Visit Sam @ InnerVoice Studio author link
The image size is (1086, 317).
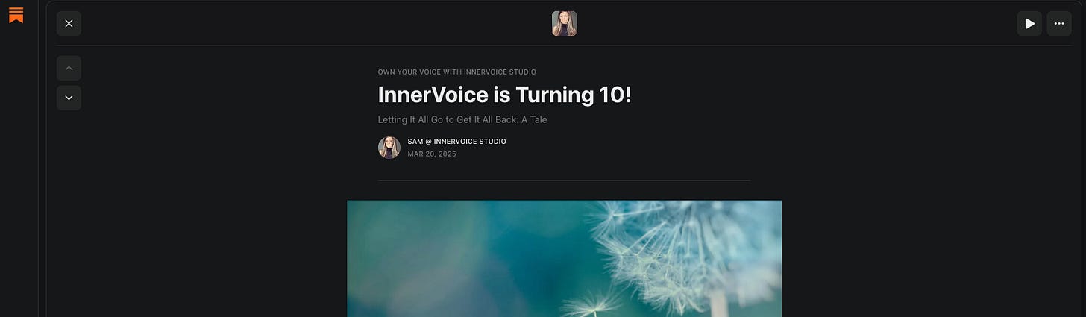(456, 142)
